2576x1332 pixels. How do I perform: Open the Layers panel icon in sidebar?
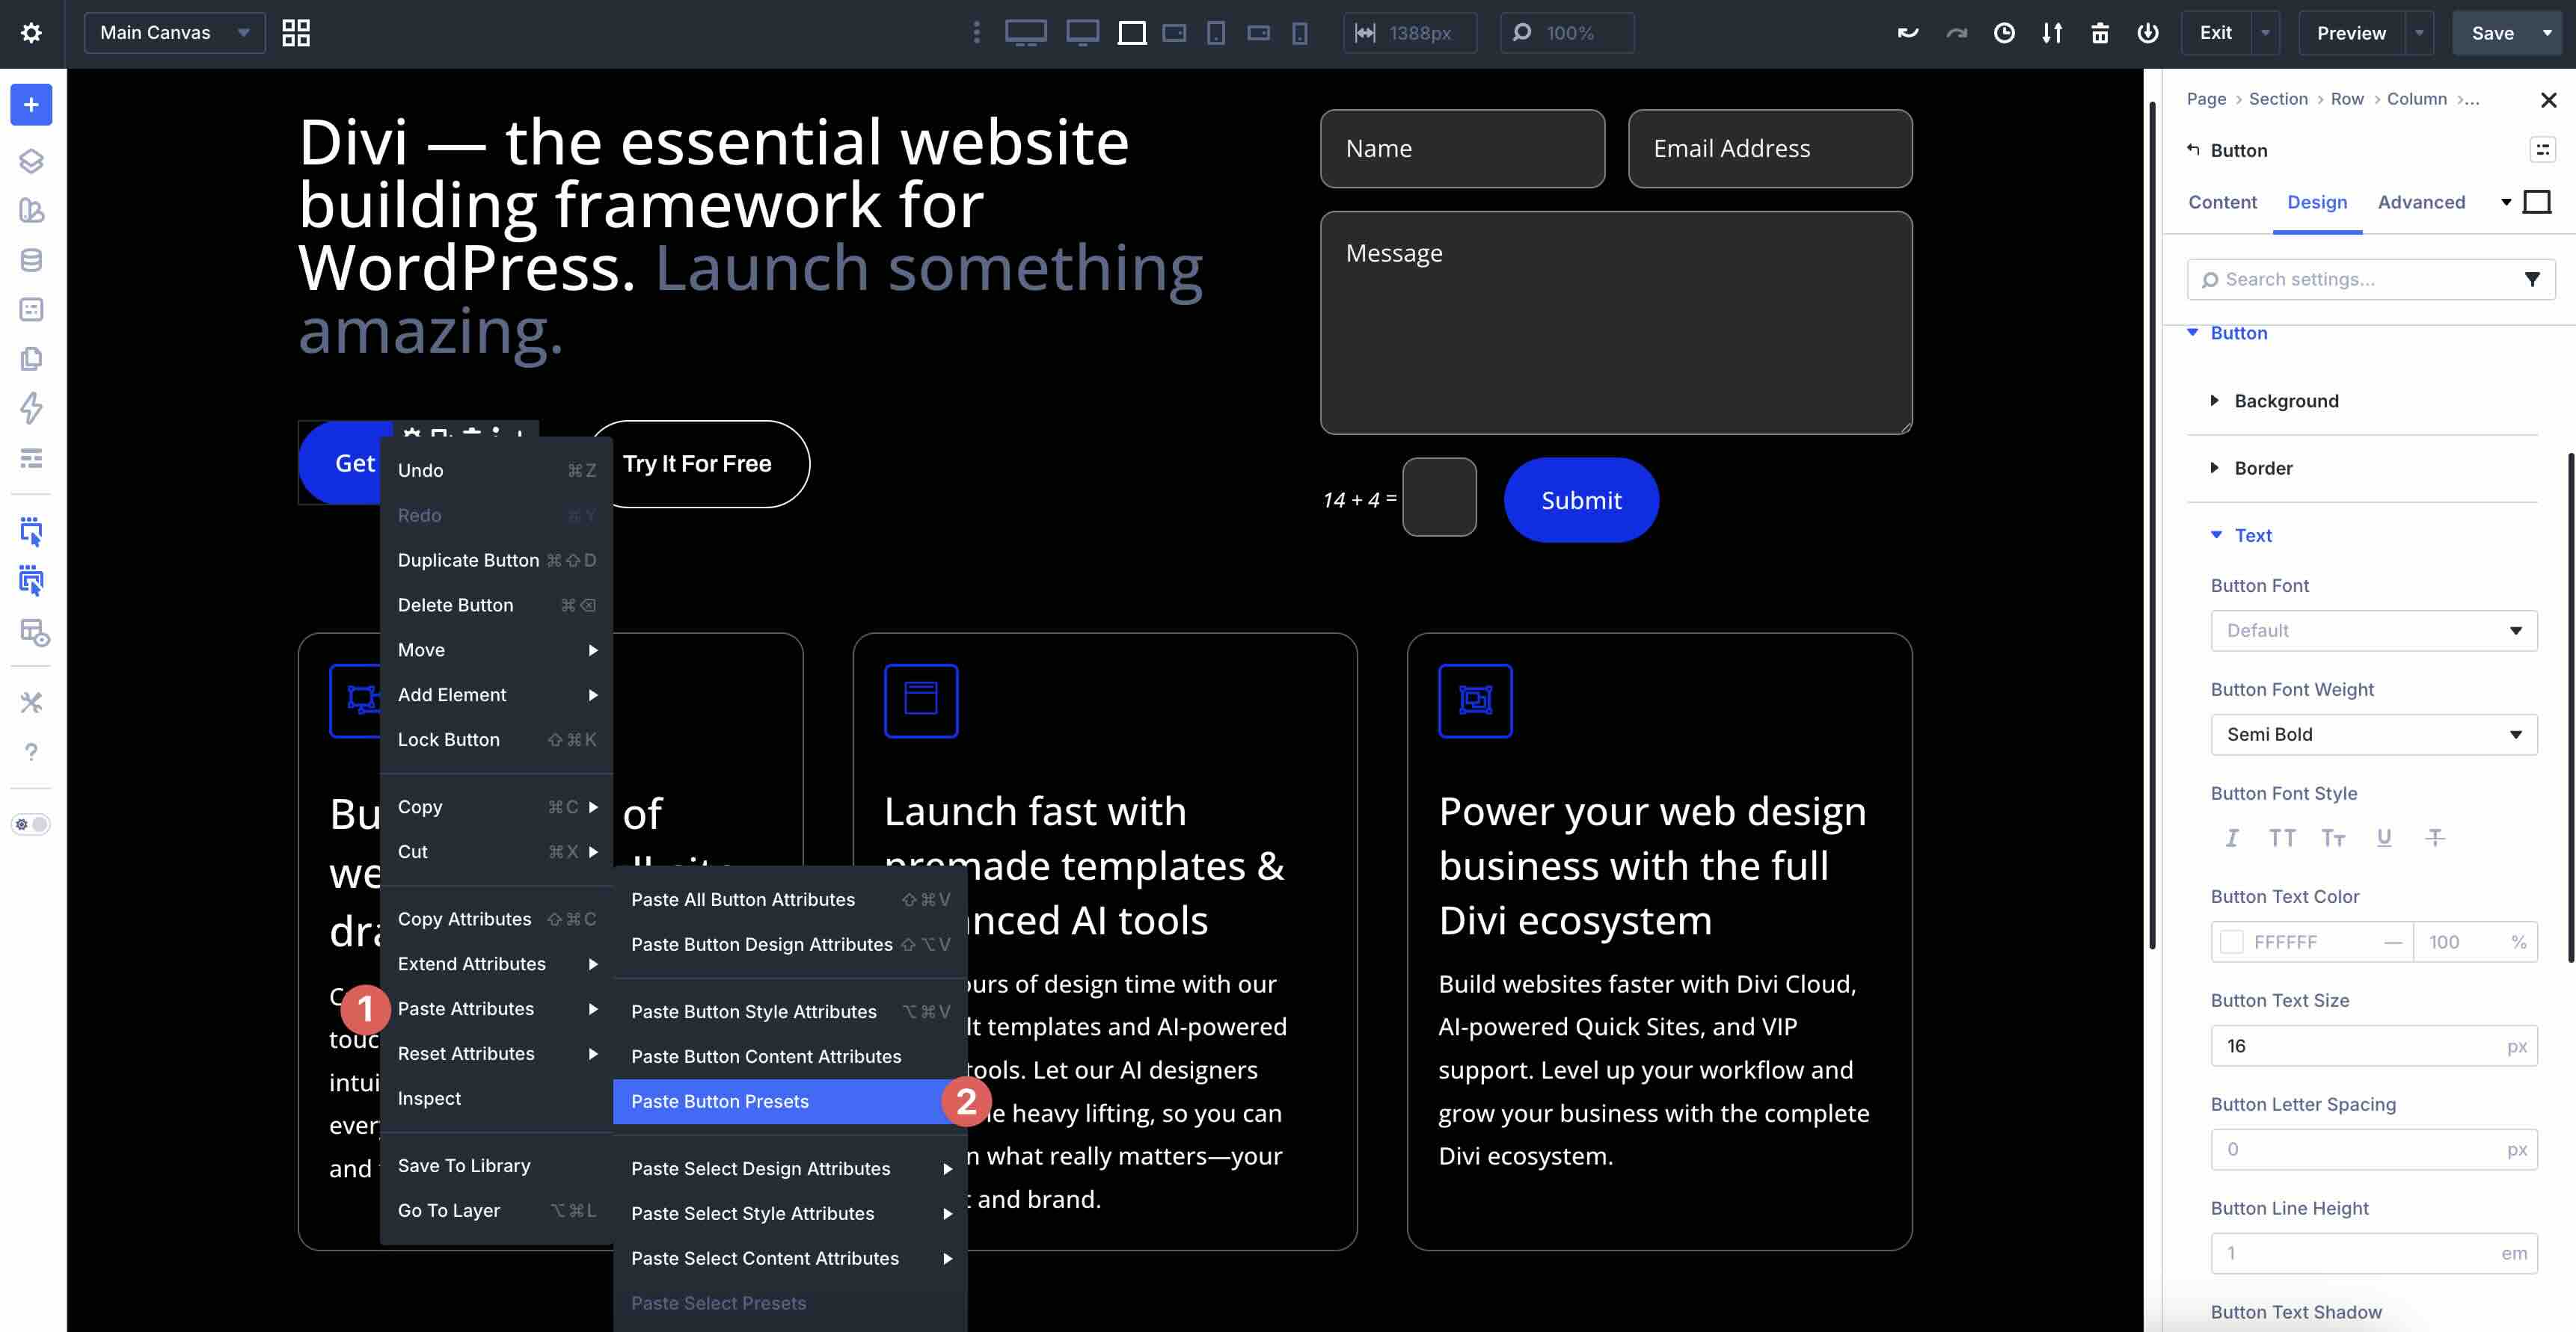point(31,161)
